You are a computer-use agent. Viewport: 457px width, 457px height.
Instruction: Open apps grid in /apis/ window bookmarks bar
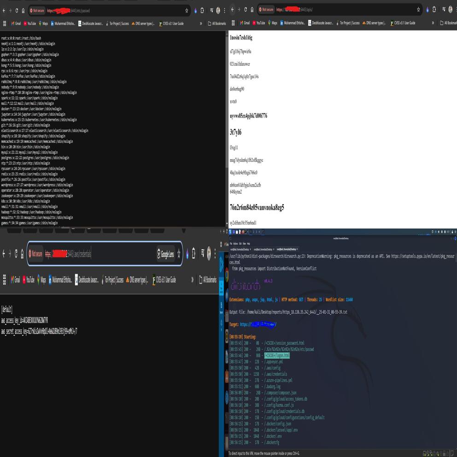pyautogui.click(x=233, y=23)
